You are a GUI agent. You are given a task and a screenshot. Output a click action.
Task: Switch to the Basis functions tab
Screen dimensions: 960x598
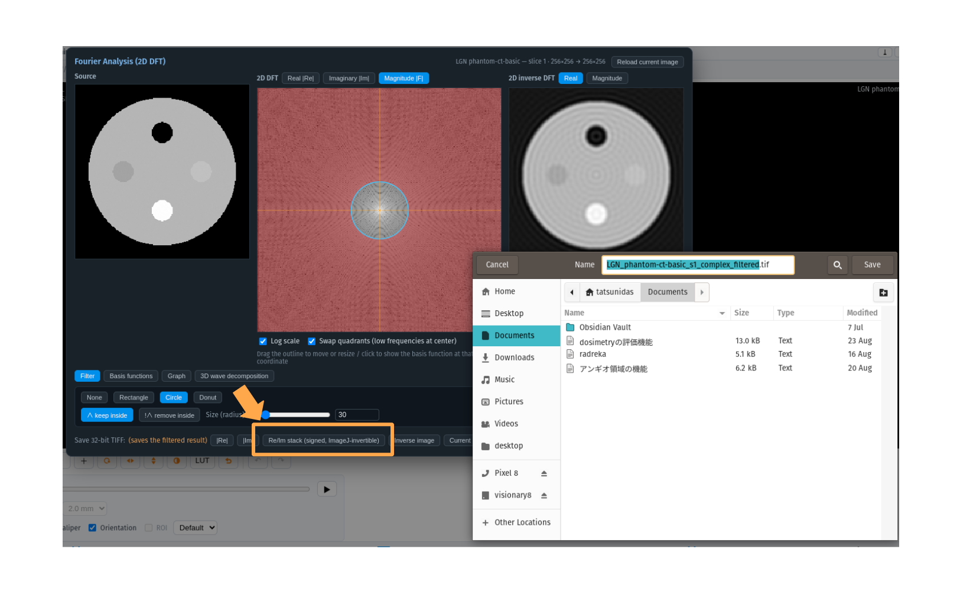(131, 376)
